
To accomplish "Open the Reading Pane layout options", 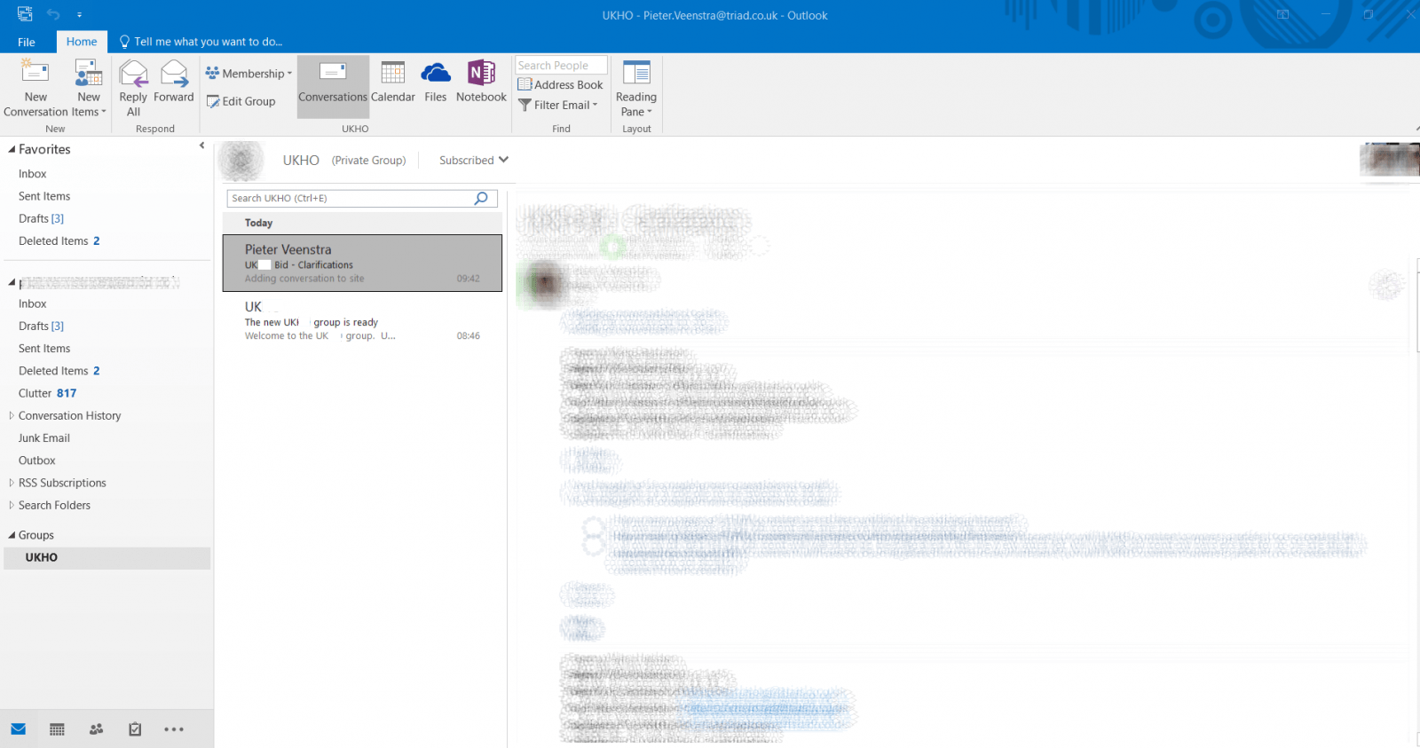I will (x=636, y=87).
